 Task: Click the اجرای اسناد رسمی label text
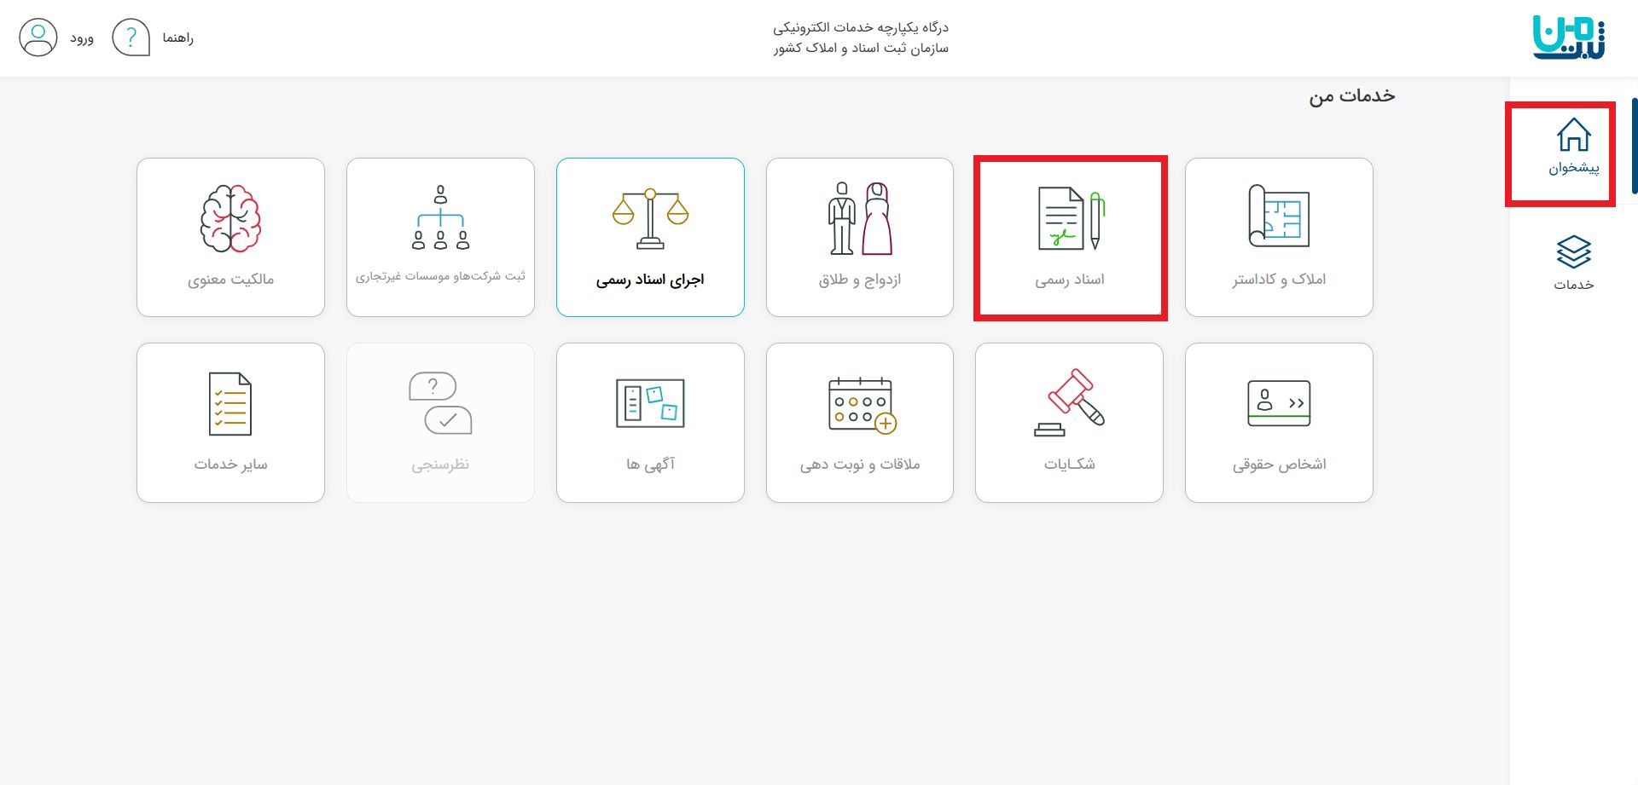[650, 280]
